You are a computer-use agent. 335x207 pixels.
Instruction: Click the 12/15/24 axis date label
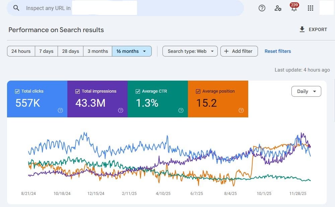coord(96,193)
